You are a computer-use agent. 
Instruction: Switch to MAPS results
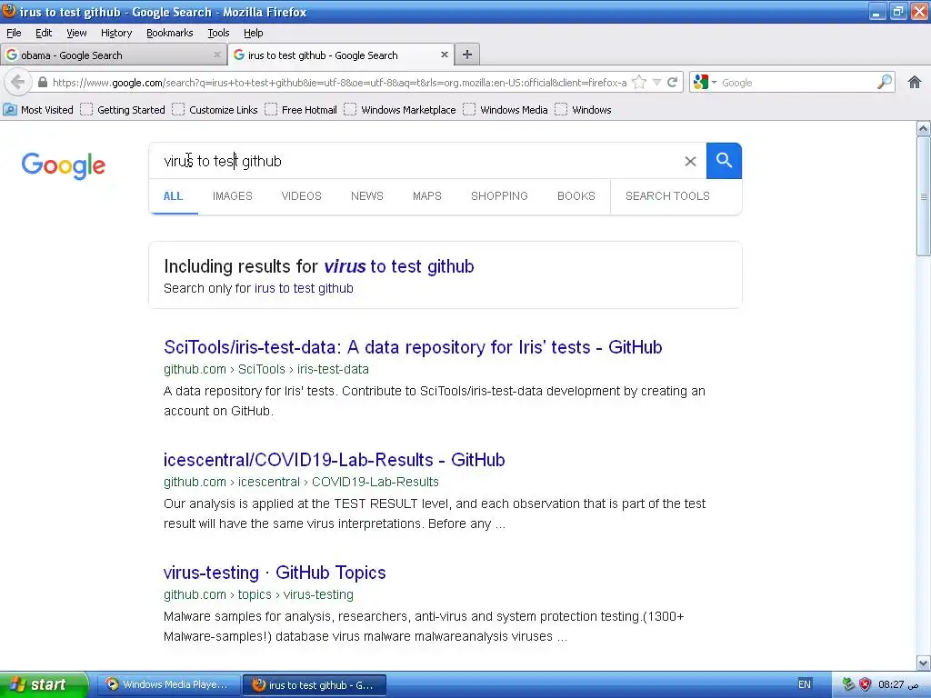pos(427,196)
